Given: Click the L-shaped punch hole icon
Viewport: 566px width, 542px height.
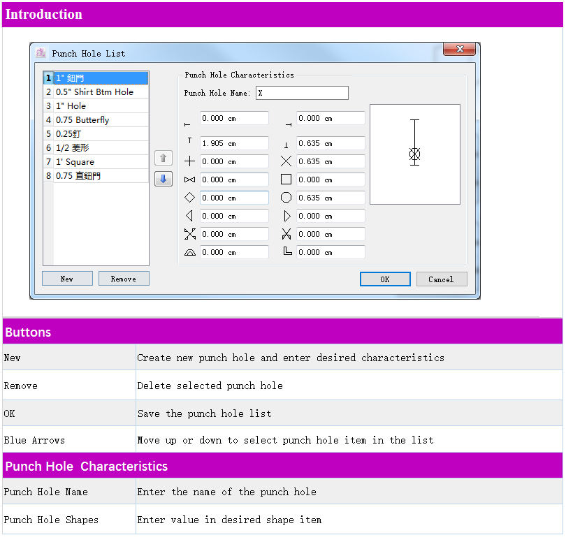Looking at the screenshot, I should [286, 252].
